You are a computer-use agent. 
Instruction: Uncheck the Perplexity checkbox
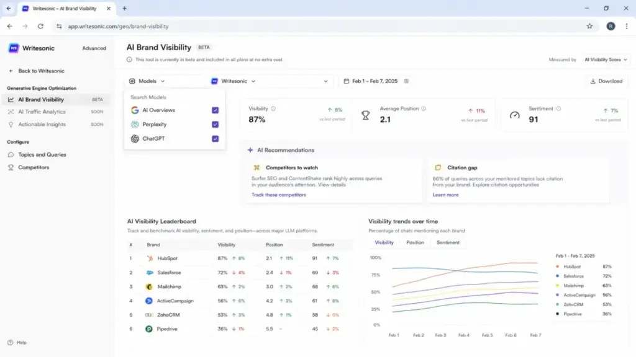coord(216,124)
